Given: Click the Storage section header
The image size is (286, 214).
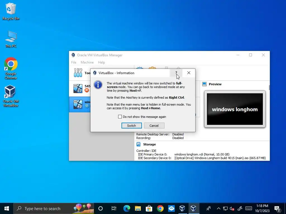Looking at the screenshot, I should tap(149, 144).
